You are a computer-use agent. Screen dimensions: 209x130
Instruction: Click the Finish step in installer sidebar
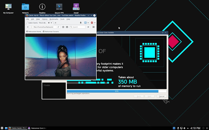(x=47, y=85)
